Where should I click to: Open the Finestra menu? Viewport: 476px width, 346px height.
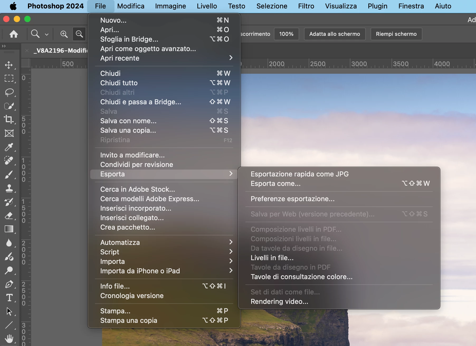coord(411,6)
